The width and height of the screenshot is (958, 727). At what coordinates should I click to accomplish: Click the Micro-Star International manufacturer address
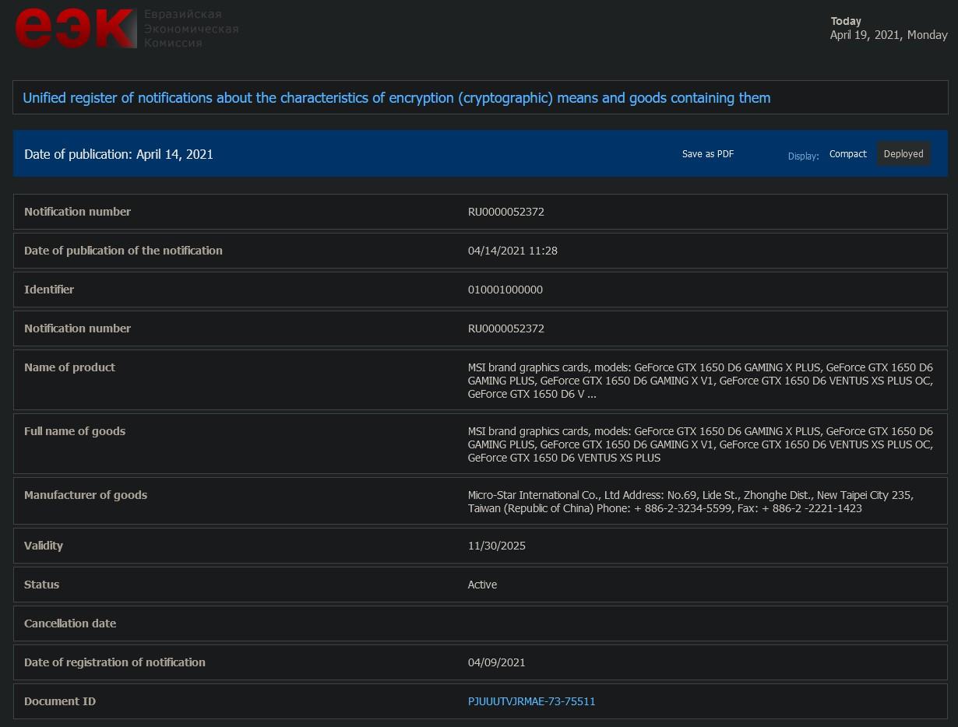click(x=690, y=501)
